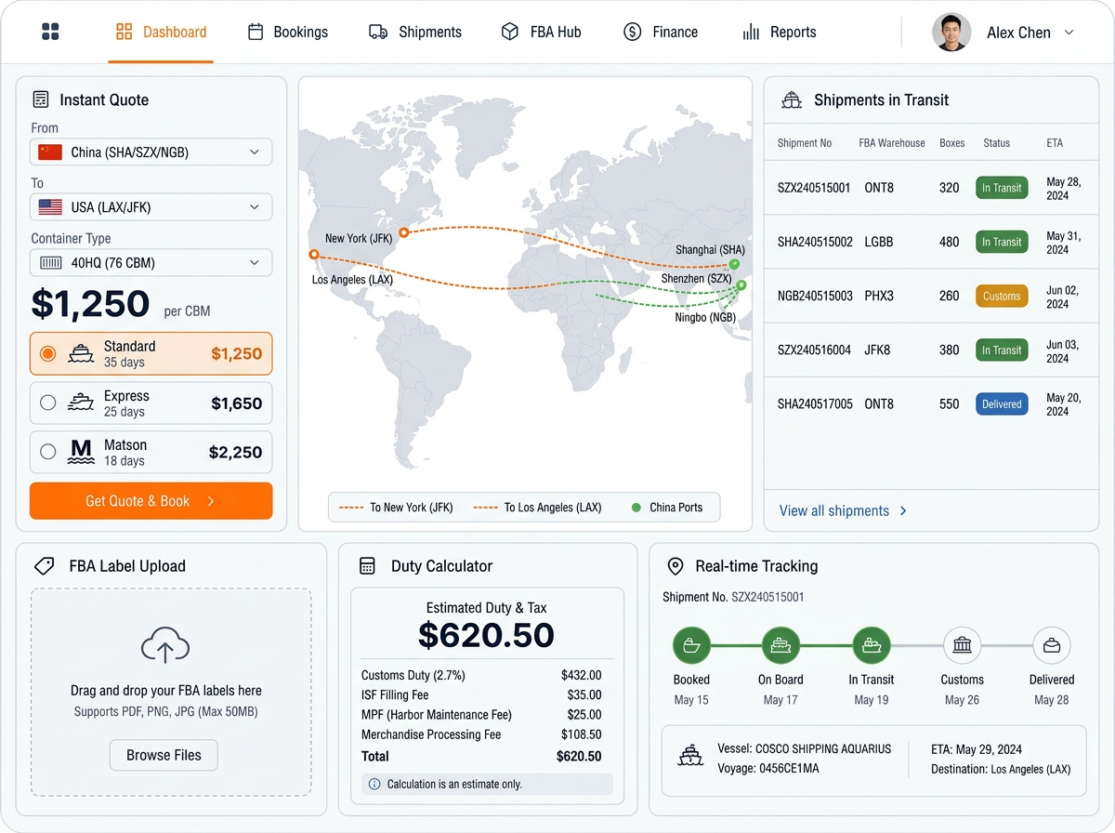Click the Express shipping ship icon
The width and height of the screenshot is (1115, 833).
pyautogui.click(x=82, y=403)
